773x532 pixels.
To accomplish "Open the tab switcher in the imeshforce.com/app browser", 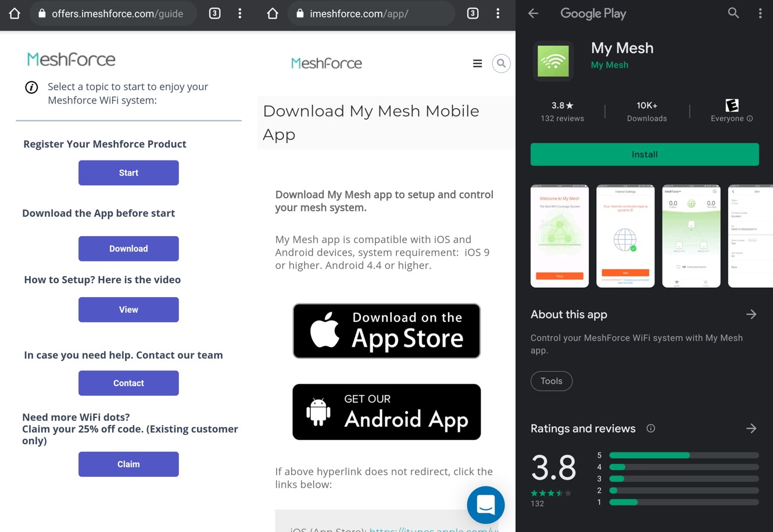I will pyautogui.click(x=473, y=13).
